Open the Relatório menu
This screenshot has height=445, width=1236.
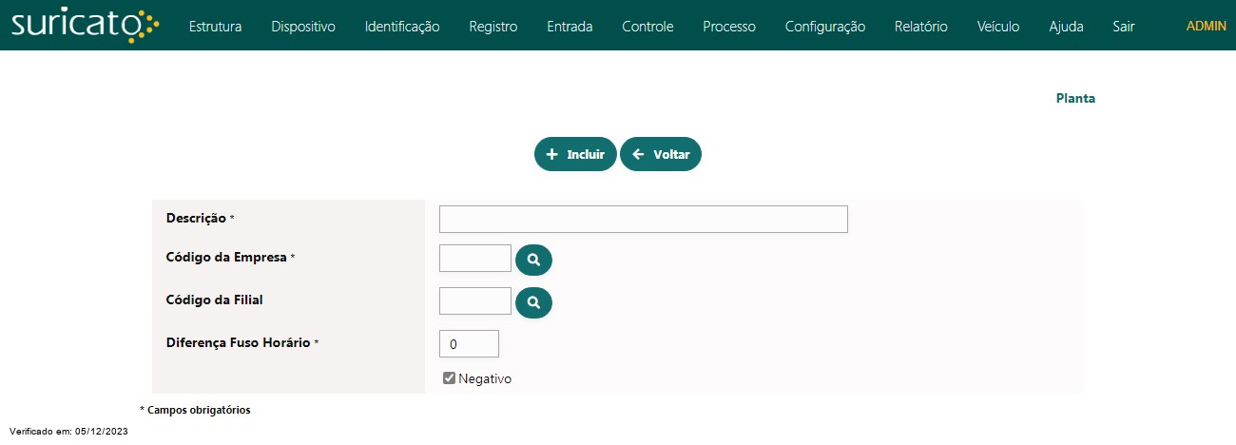click(921, 27)
